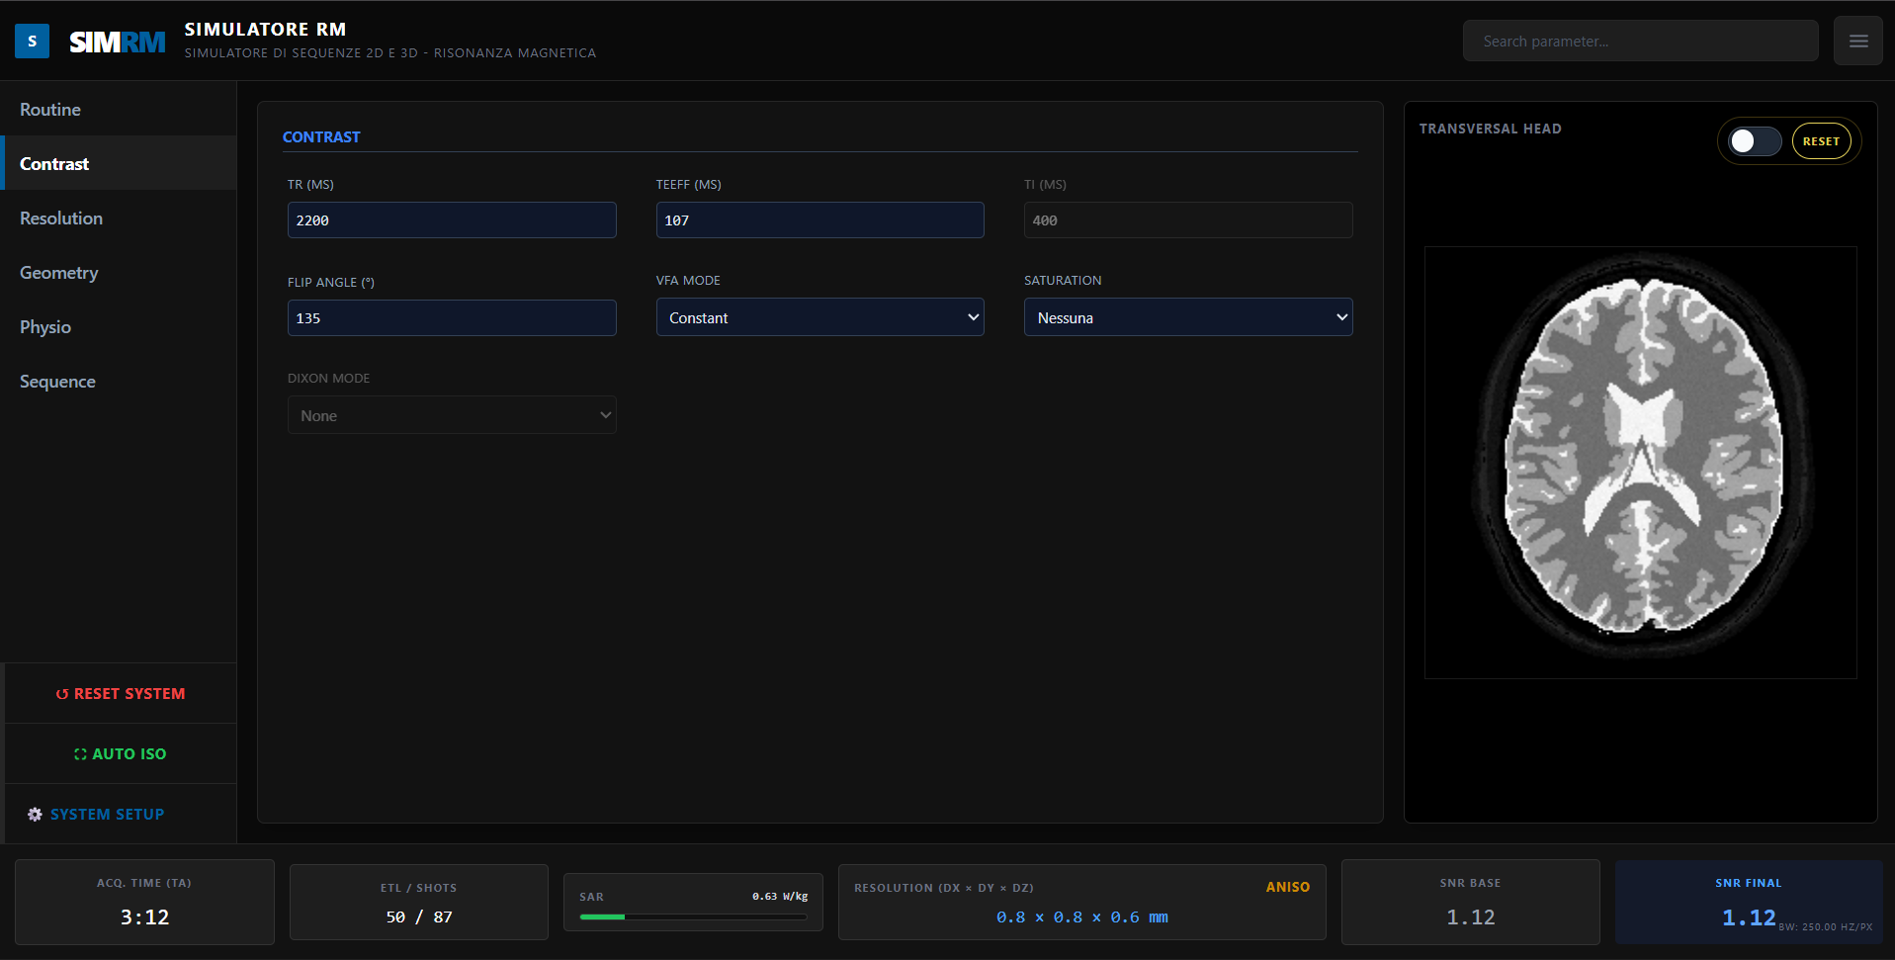1895x960 pixels.
Task: Click the blue S logo icon
Action: tap(33, 42)
